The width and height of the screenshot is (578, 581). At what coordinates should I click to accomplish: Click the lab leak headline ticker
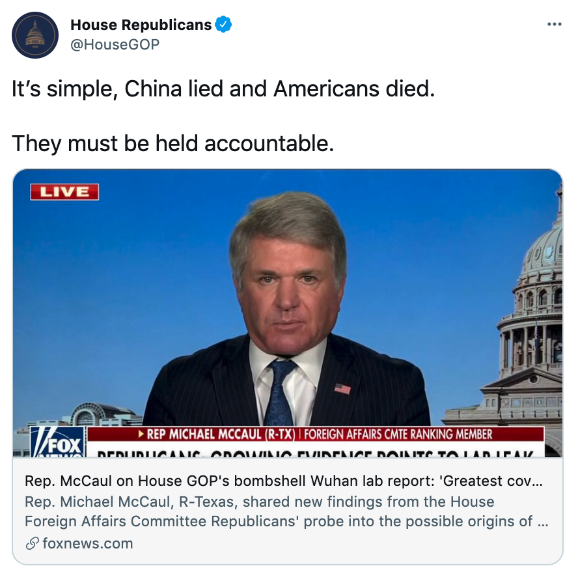pos(316,453)
